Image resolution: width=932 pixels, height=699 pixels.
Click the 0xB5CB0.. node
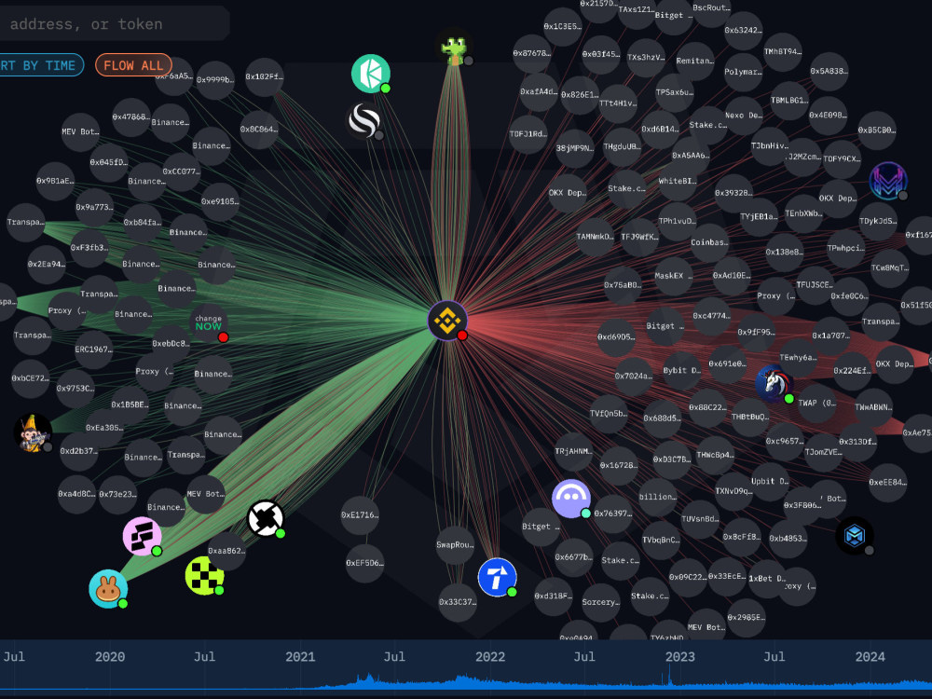(x=877, y=130)
